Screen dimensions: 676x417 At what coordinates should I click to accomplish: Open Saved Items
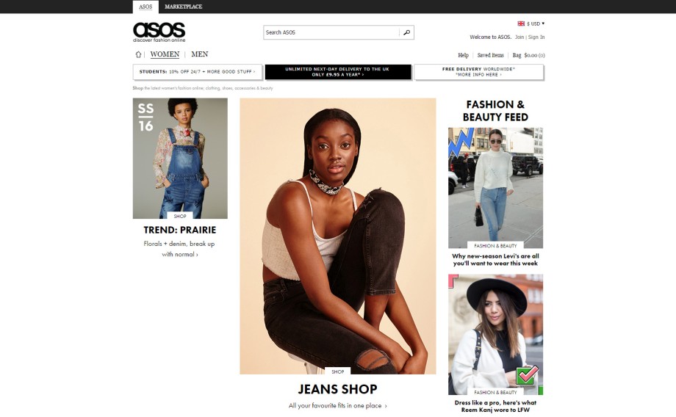point(490,55)
